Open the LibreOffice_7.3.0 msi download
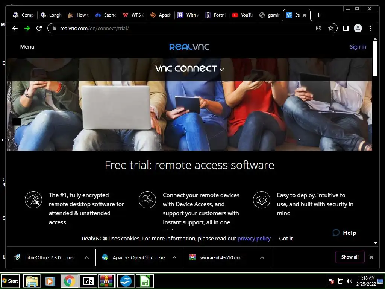Viewport: 385px width, 289px height. pos(45,257)
